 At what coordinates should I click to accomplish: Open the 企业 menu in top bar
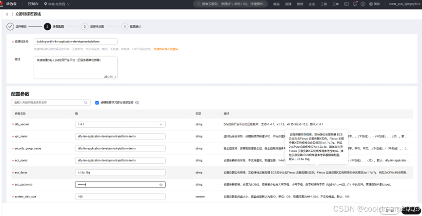pos(312,4)
